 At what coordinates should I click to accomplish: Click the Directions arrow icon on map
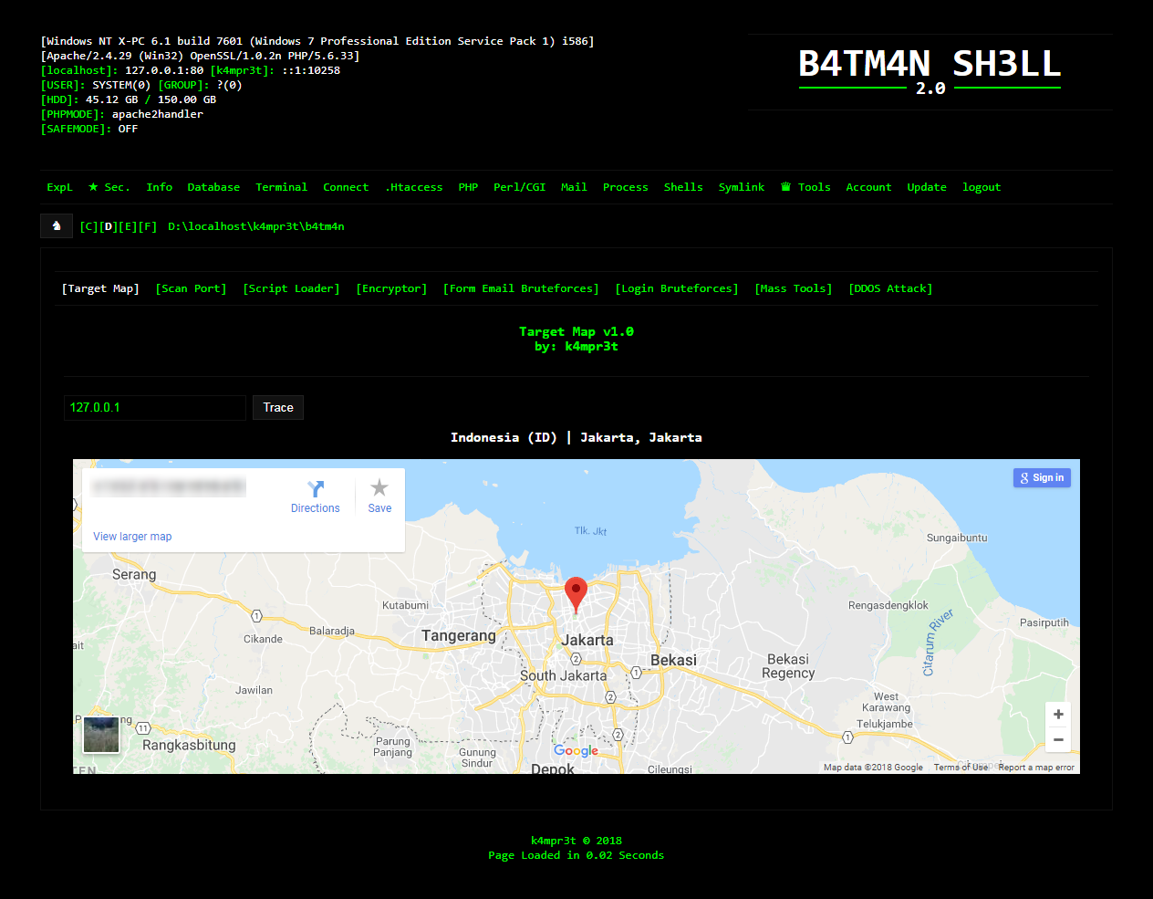316,489
